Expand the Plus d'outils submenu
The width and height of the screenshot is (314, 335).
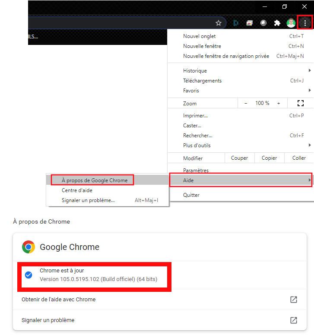coord(241,145)
